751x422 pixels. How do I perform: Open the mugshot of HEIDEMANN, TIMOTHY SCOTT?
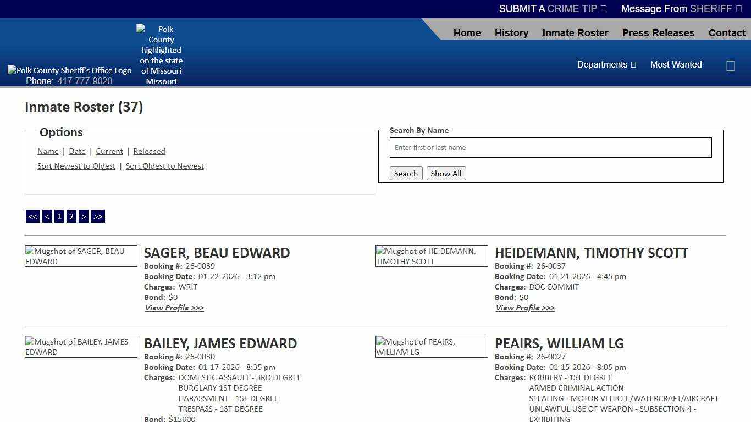pyautogui.click(x=432, y=256)
